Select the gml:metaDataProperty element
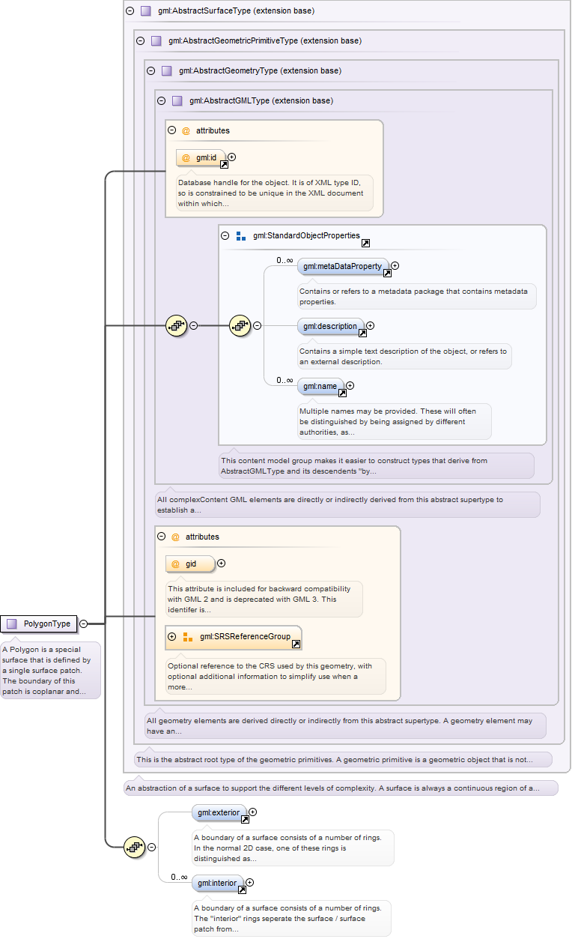 click(344, 267)
